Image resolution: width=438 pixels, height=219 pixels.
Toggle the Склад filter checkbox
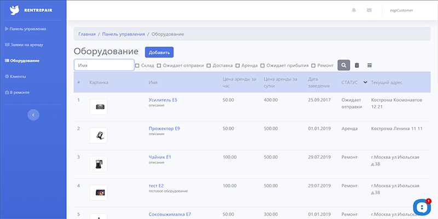[x=137, y=66]
